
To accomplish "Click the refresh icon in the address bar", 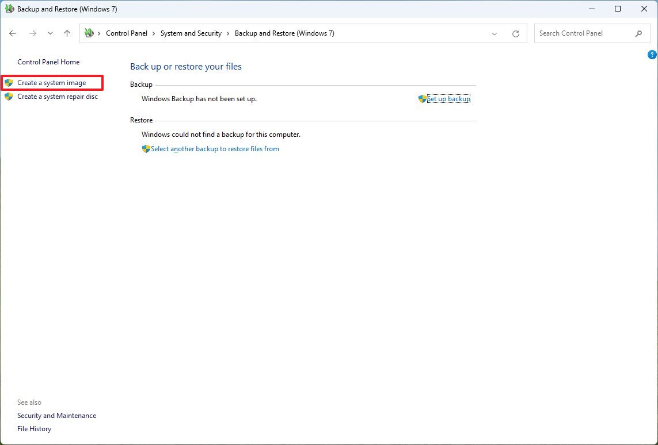I will [515, 33].
